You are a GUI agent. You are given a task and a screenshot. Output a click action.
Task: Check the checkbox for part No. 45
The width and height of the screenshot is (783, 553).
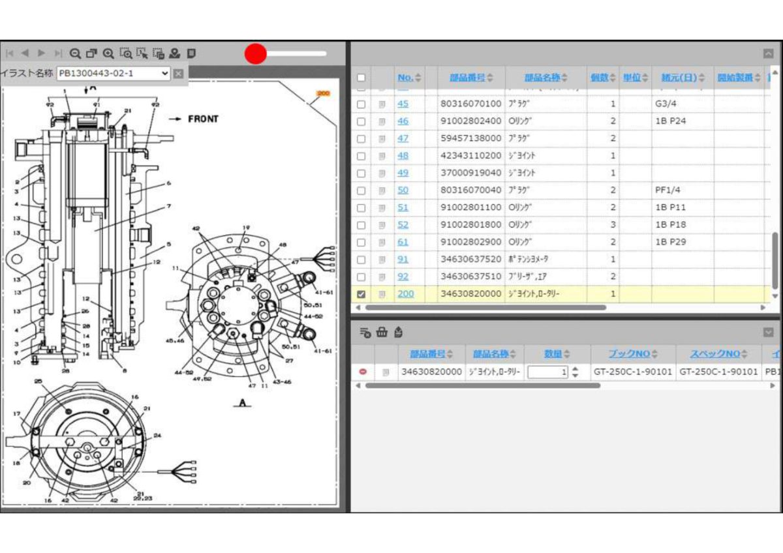pyautogui.click(x=361, y=104)
